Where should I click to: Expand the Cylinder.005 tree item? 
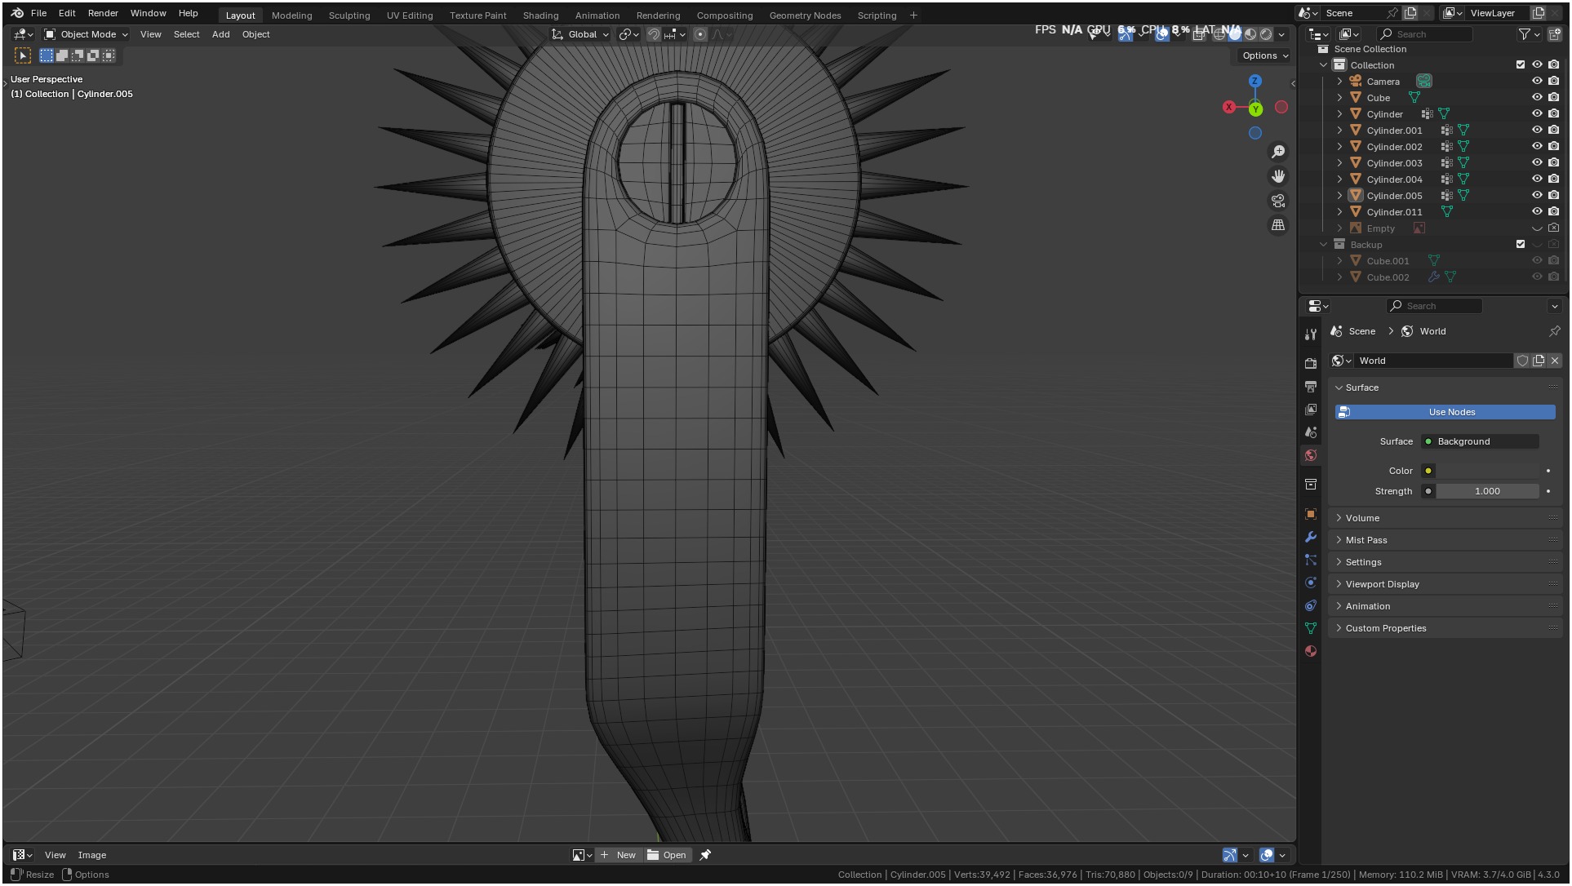click(x=1339, y=196)
